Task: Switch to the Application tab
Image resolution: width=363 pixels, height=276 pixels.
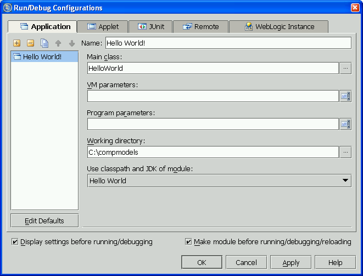Action: [42, 26]
